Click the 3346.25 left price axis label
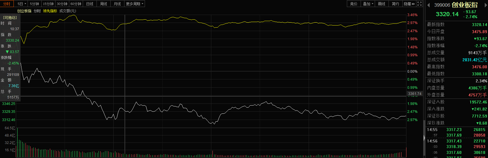This screenshot has height=158, width=488. pyautogui.click(x=9, y=103)
